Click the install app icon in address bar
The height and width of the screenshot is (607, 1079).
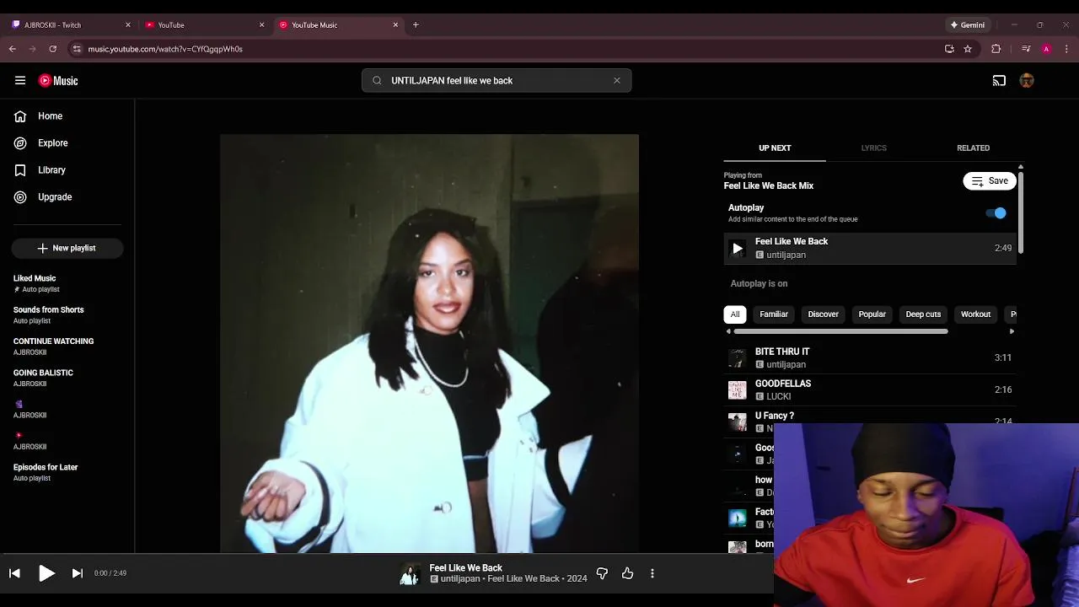click(949, 49)
